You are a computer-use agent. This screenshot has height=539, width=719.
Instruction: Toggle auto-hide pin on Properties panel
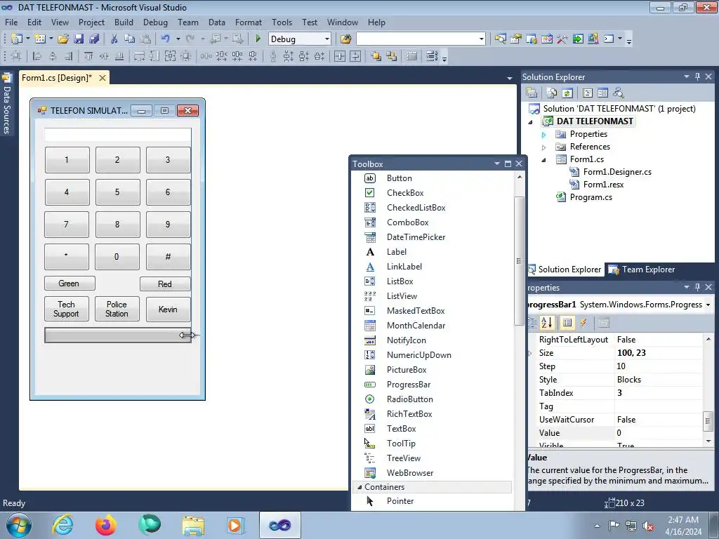pos(697,287)
